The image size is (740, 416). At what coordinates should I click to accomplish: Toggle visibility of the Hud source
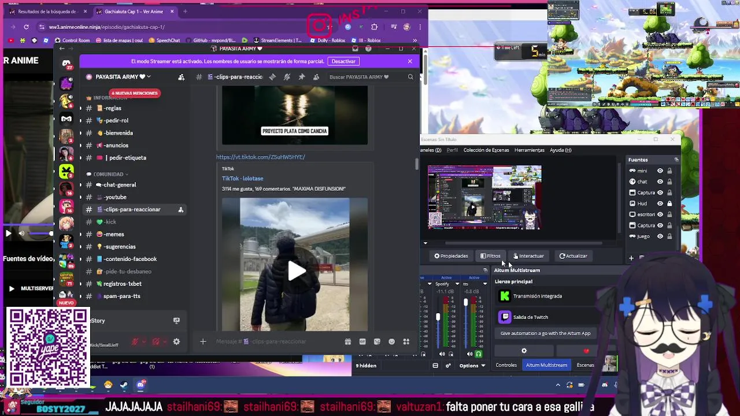tap(660, 203)
